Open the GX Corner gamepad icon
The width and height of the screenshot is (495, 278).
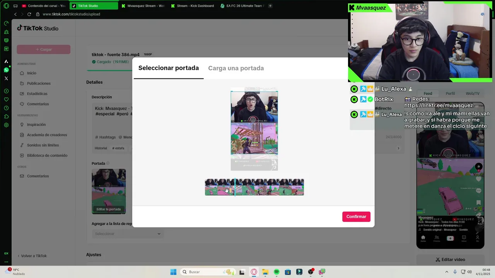pyautogui.click(x=15, y=6)
